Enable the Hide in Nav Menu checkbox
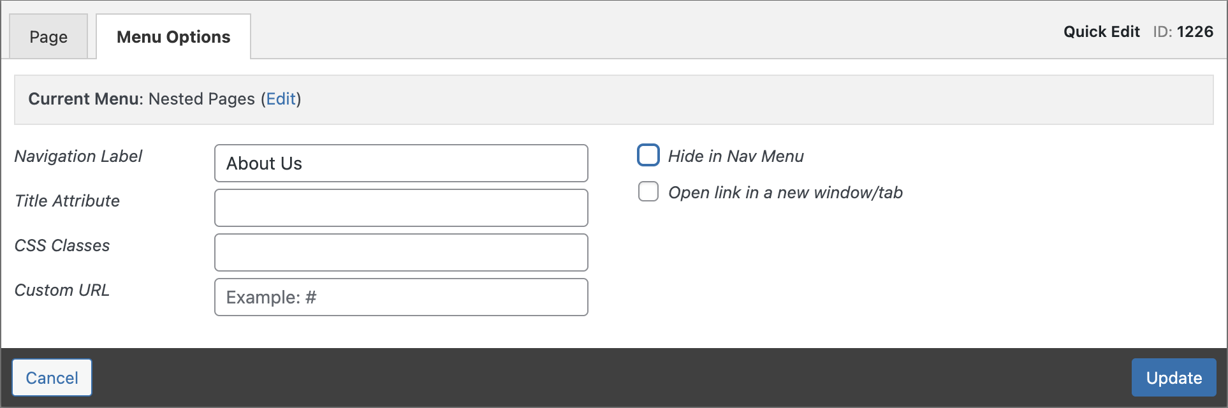1228x408 pixels. [648, 155]
